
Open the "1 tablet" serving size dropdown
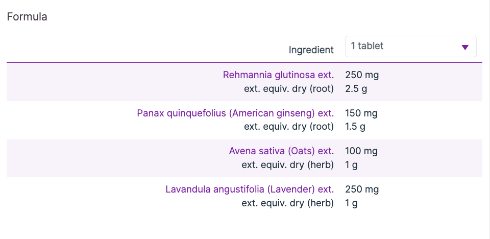403,46
